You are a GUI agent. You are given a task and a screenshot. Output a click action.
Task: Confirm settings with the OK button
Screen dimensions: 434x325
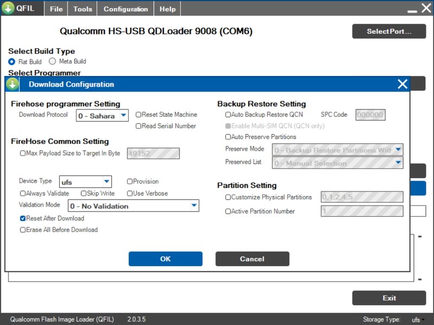tap(165, 259)
